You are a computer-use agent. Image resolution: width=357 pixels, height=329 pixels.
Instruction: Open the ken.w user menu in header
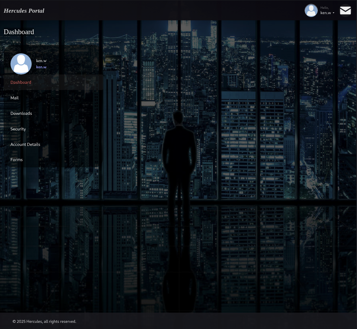[x=326, y=13]
